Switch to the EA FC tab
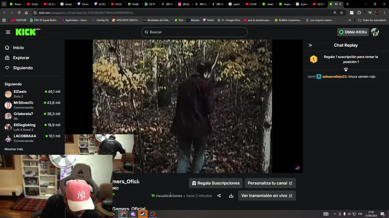 click(x=150, y=4)
